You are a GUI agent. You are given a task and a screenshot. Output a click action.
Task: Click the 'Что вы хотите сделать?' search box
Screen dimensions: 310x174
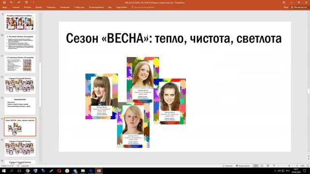pos(144,7)
